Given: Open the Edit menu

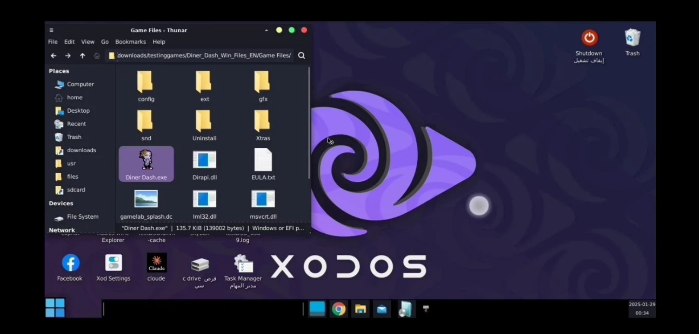Looking at the screenshot, I should [69, 42].
